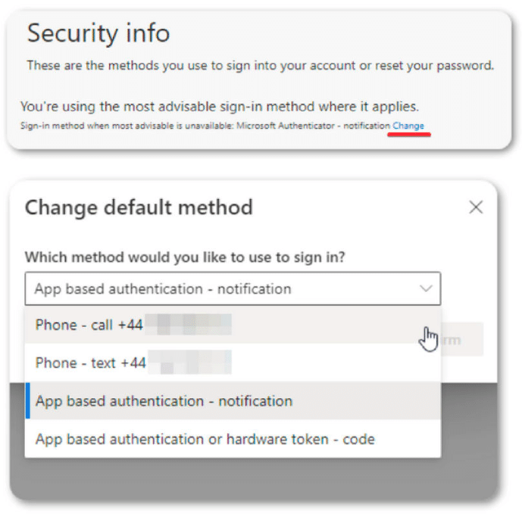Click the 'These are the methods' description
The width and height of the screenshot is (522, 516).
[x=261, y=66]
